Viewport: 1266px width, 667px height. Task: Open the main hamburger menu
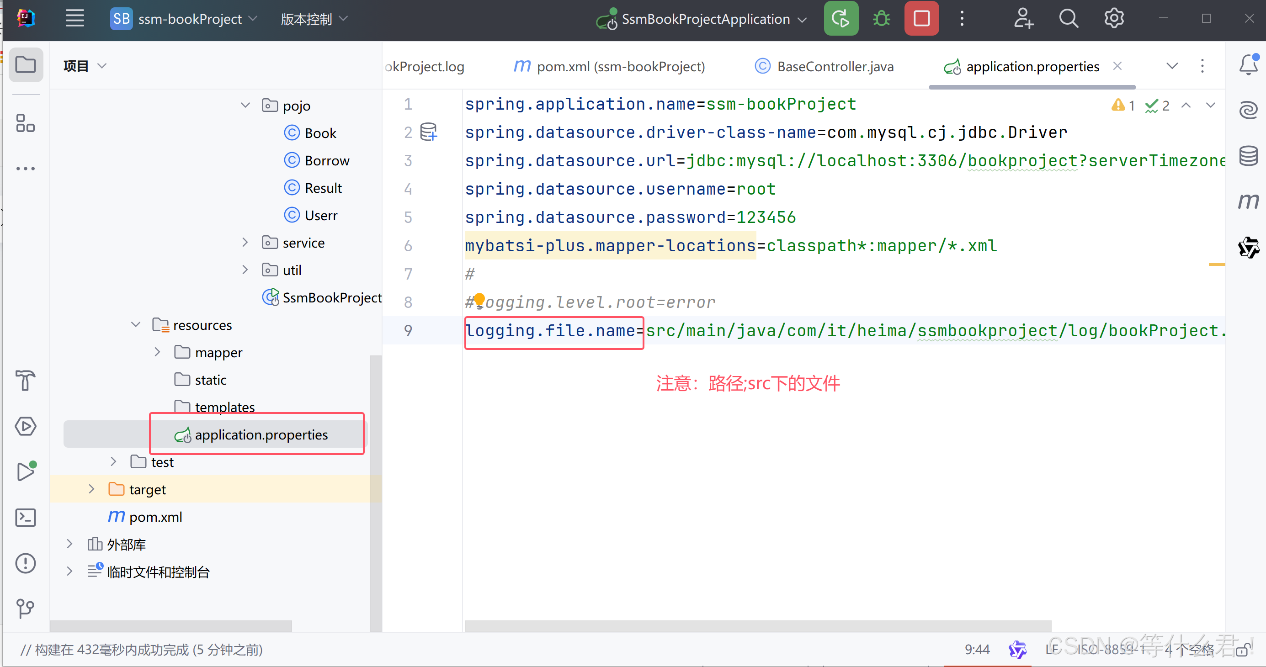(x=74, y=19)
